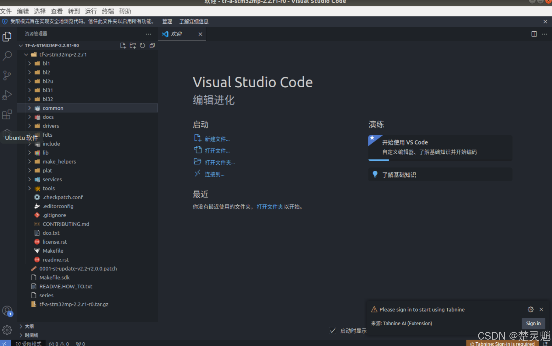
Task: Open the Accounts menu icon
Action: point(7,311)
